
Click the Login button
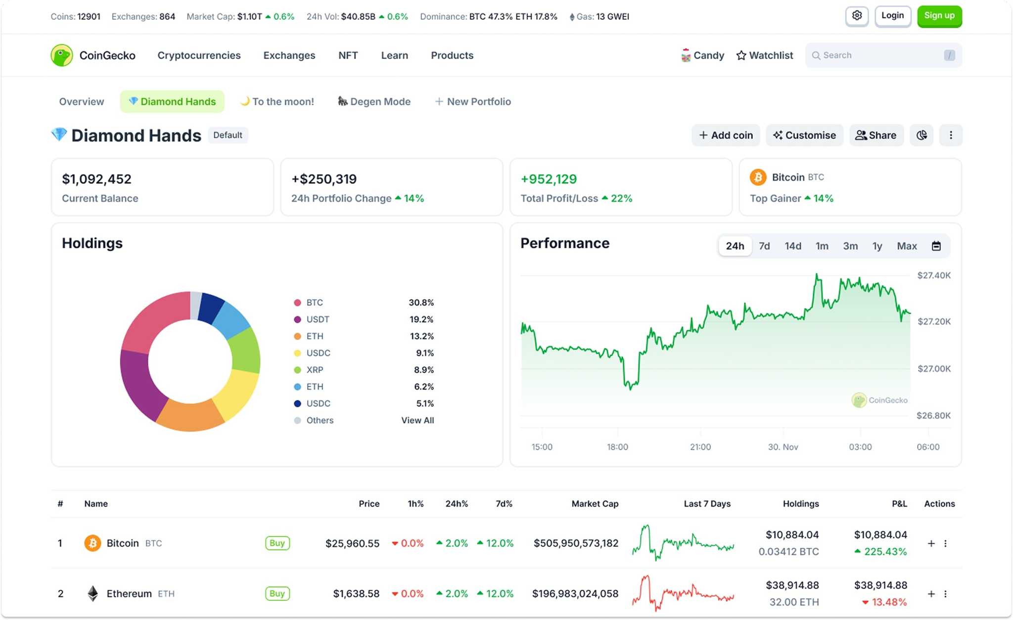click(892, 16)
